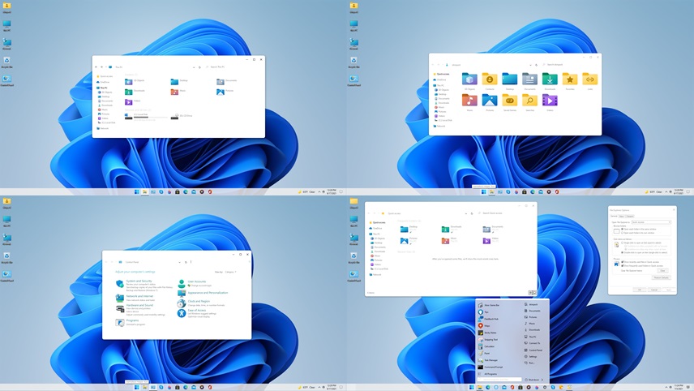Open Hardware and Sound in Control Panel

[140, 305]
